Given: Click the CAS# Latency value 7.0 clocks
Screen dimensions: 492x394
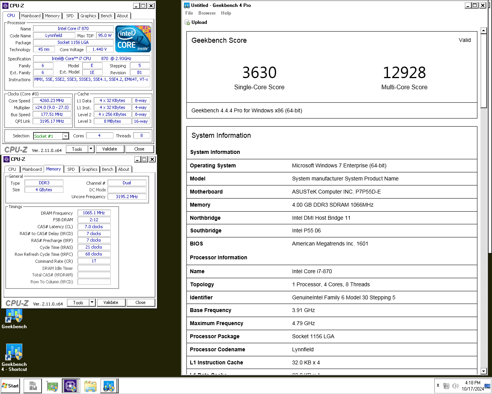Looking at the screenshot, I should pos(94,227).
